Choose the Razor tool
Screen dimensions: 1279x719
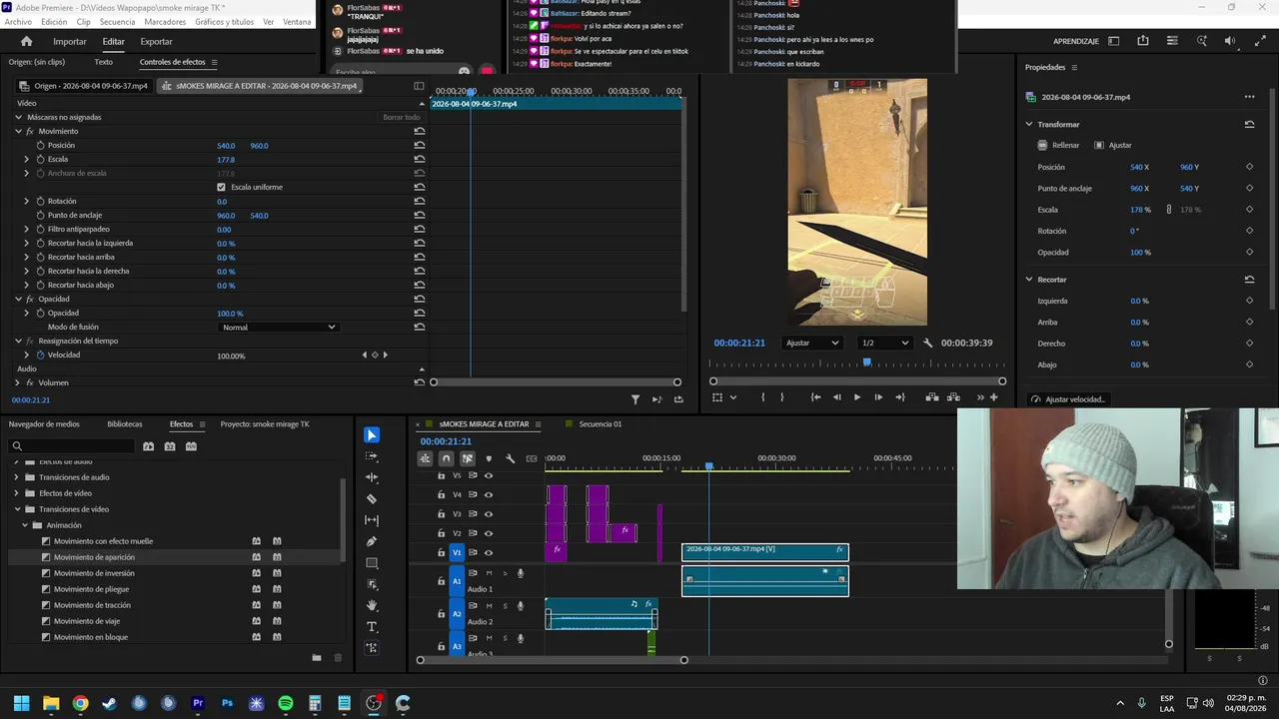click(372, 498)
